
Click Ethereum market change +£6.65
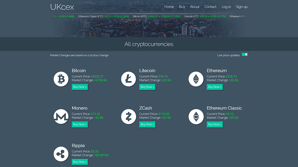click(x=234, y=80)
